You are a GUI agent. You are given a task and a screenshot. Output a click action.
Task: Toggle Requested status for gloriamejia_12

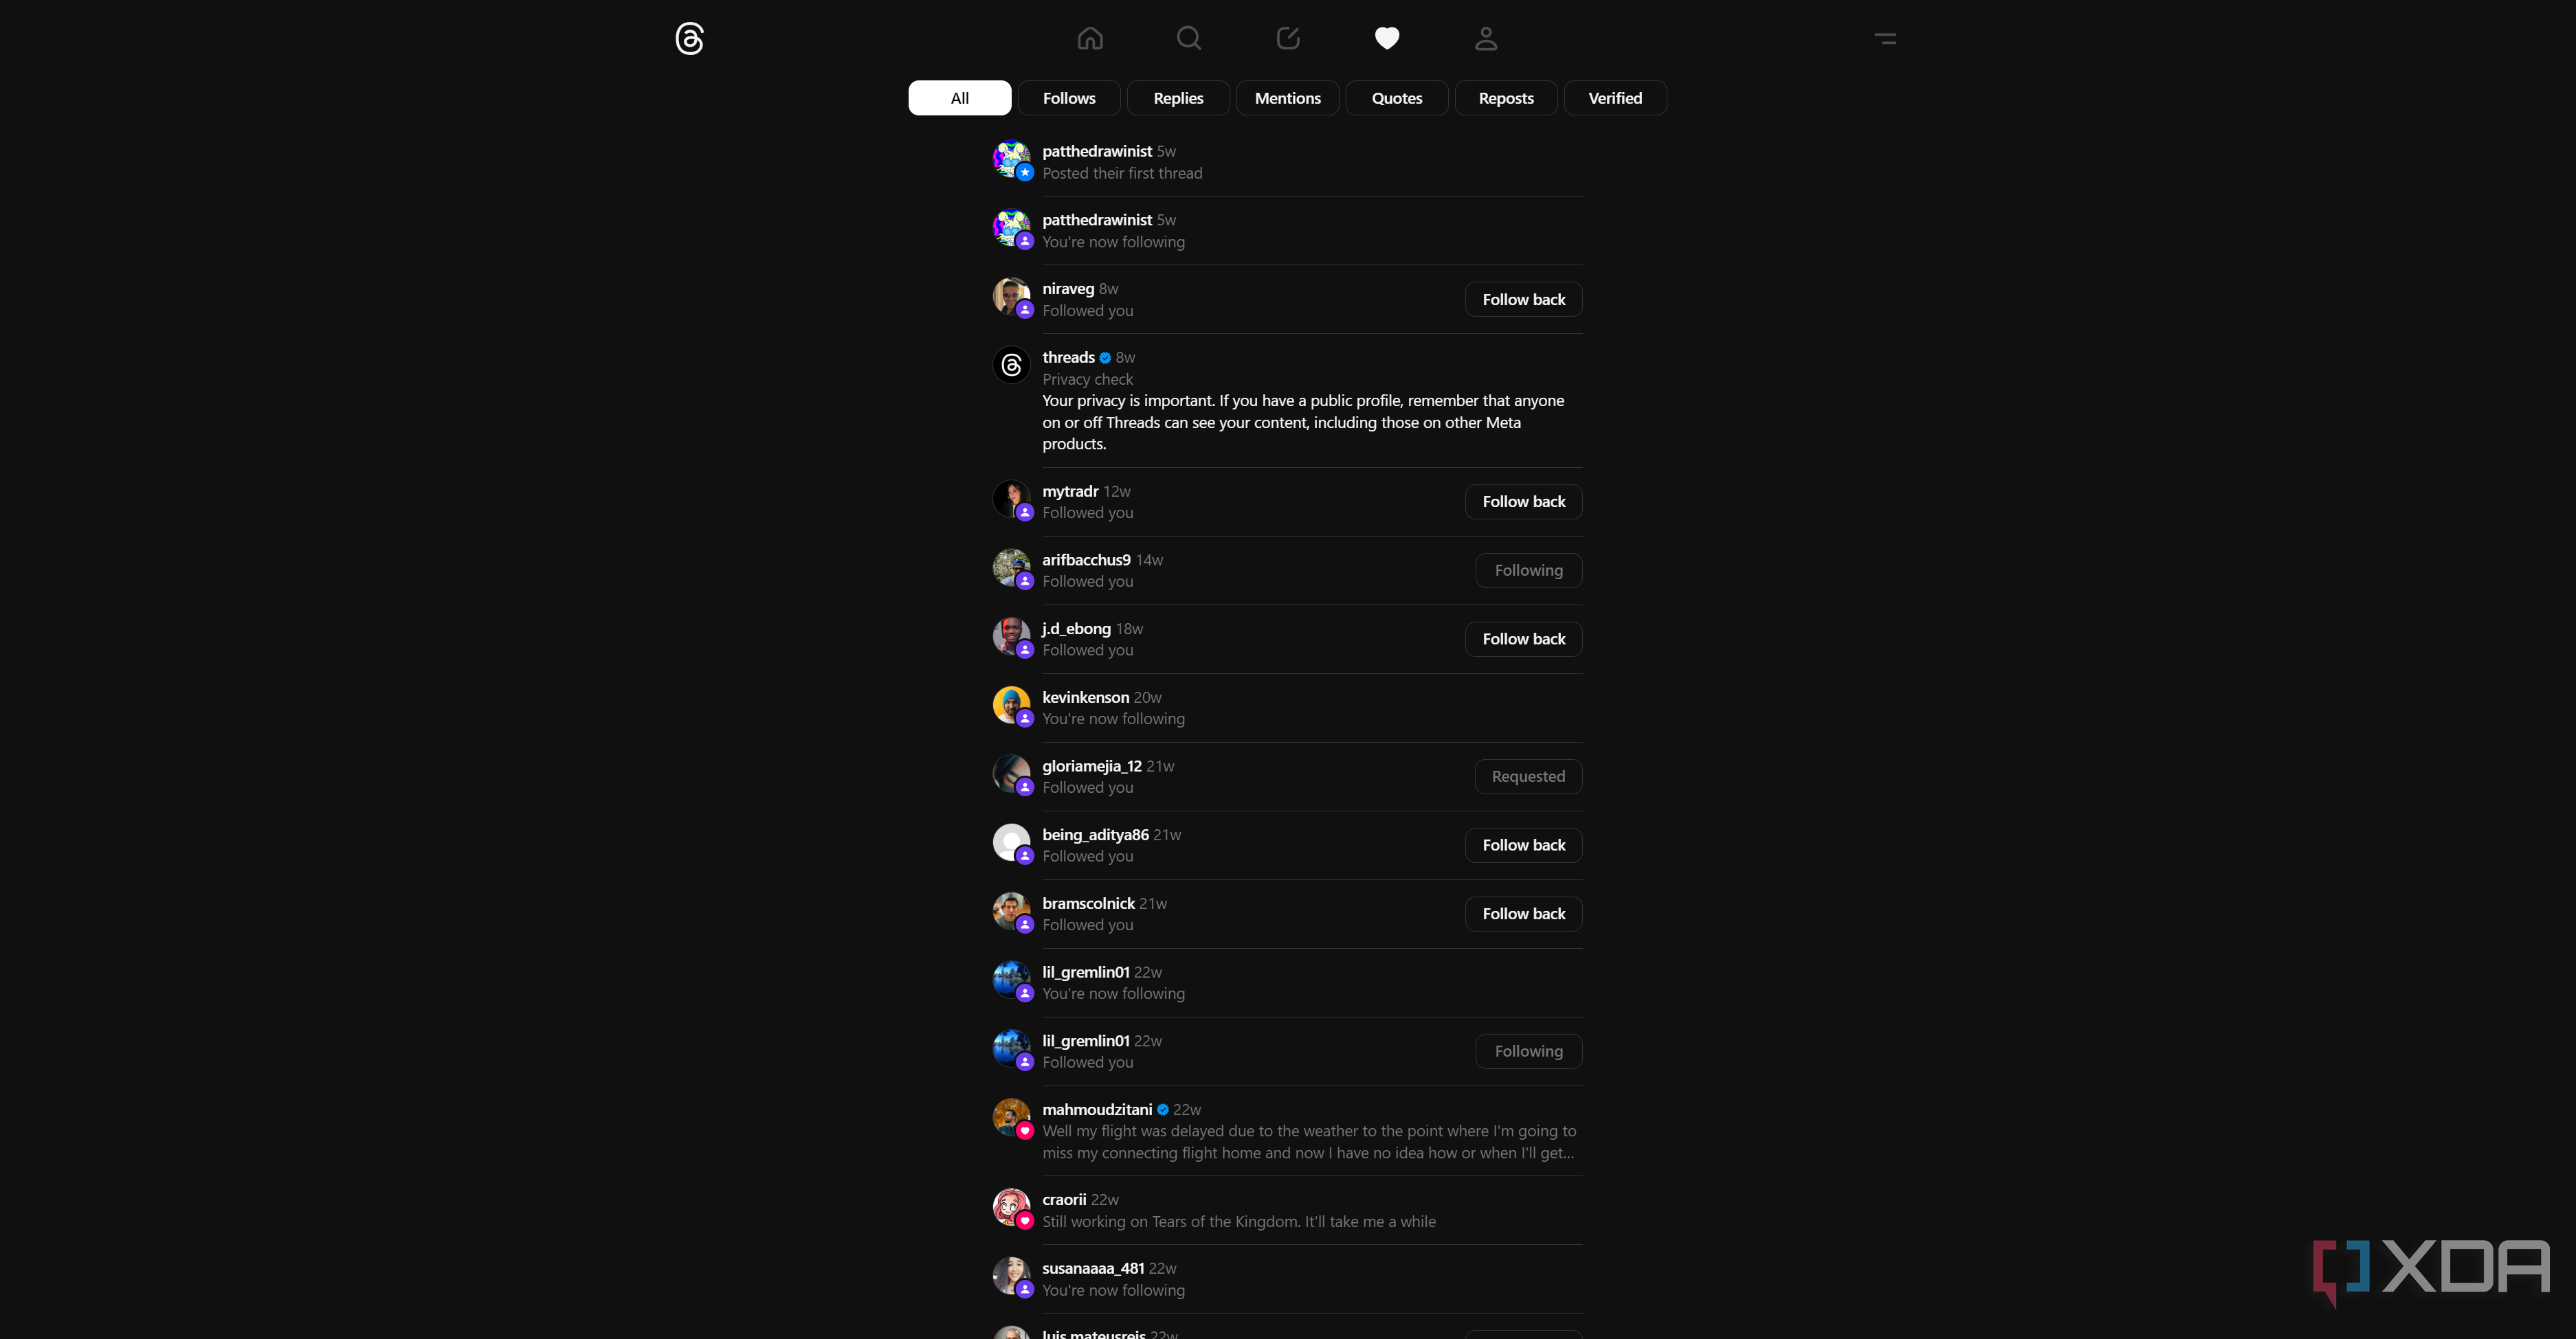[1528, 776]
